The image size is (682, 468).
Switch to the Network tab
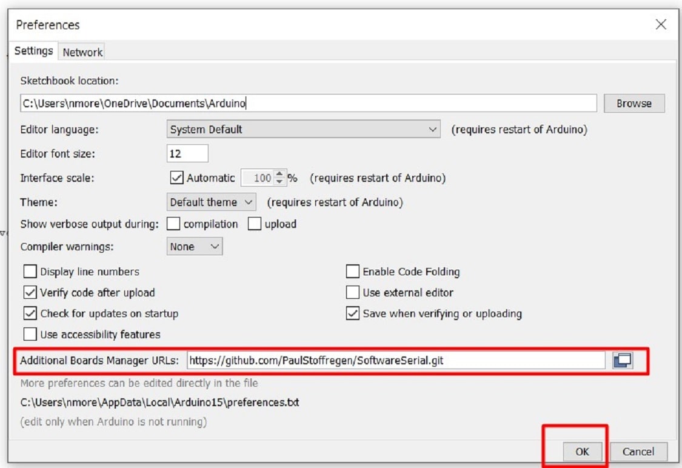click(x=82, y=52)
